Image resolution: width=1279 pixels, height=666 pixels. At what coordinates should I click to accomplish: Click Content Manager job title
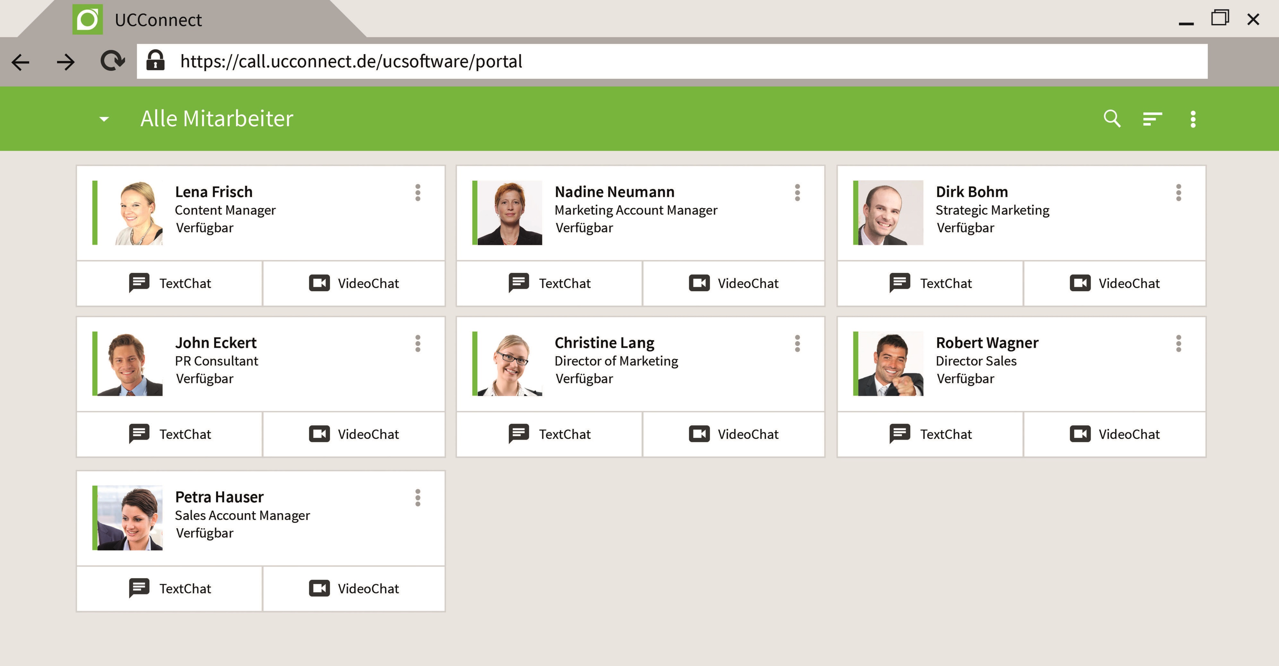coord(225,210)
